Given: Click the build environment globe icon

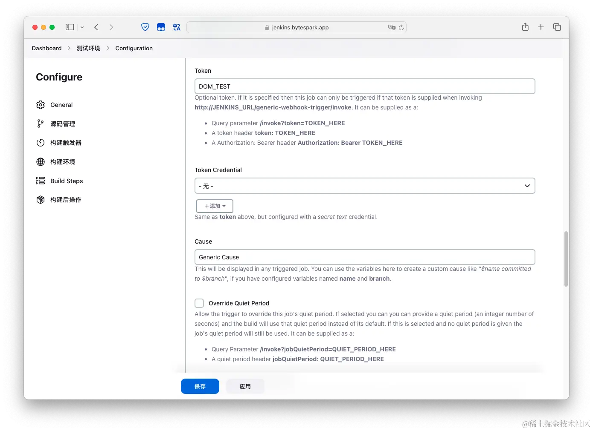Looking at the screenshot, I should click(41, 162).
